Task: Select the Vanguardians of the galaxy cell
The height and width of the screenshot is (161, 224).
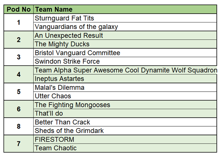Action: 76,27
